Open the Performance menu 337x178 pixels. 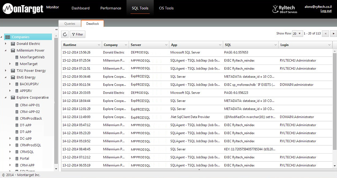pyautogui.click(x=111, y=8)
